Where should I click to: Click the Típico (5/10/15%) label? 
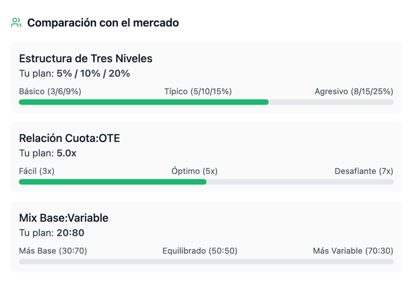click(x=198, y=91)
